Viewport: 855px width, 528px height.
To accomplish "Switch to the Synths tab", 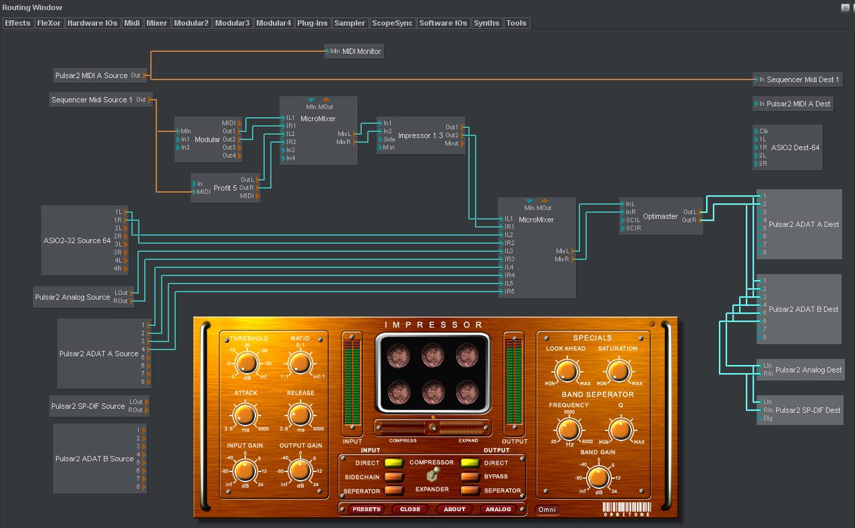I will click(x=486, y=22).
